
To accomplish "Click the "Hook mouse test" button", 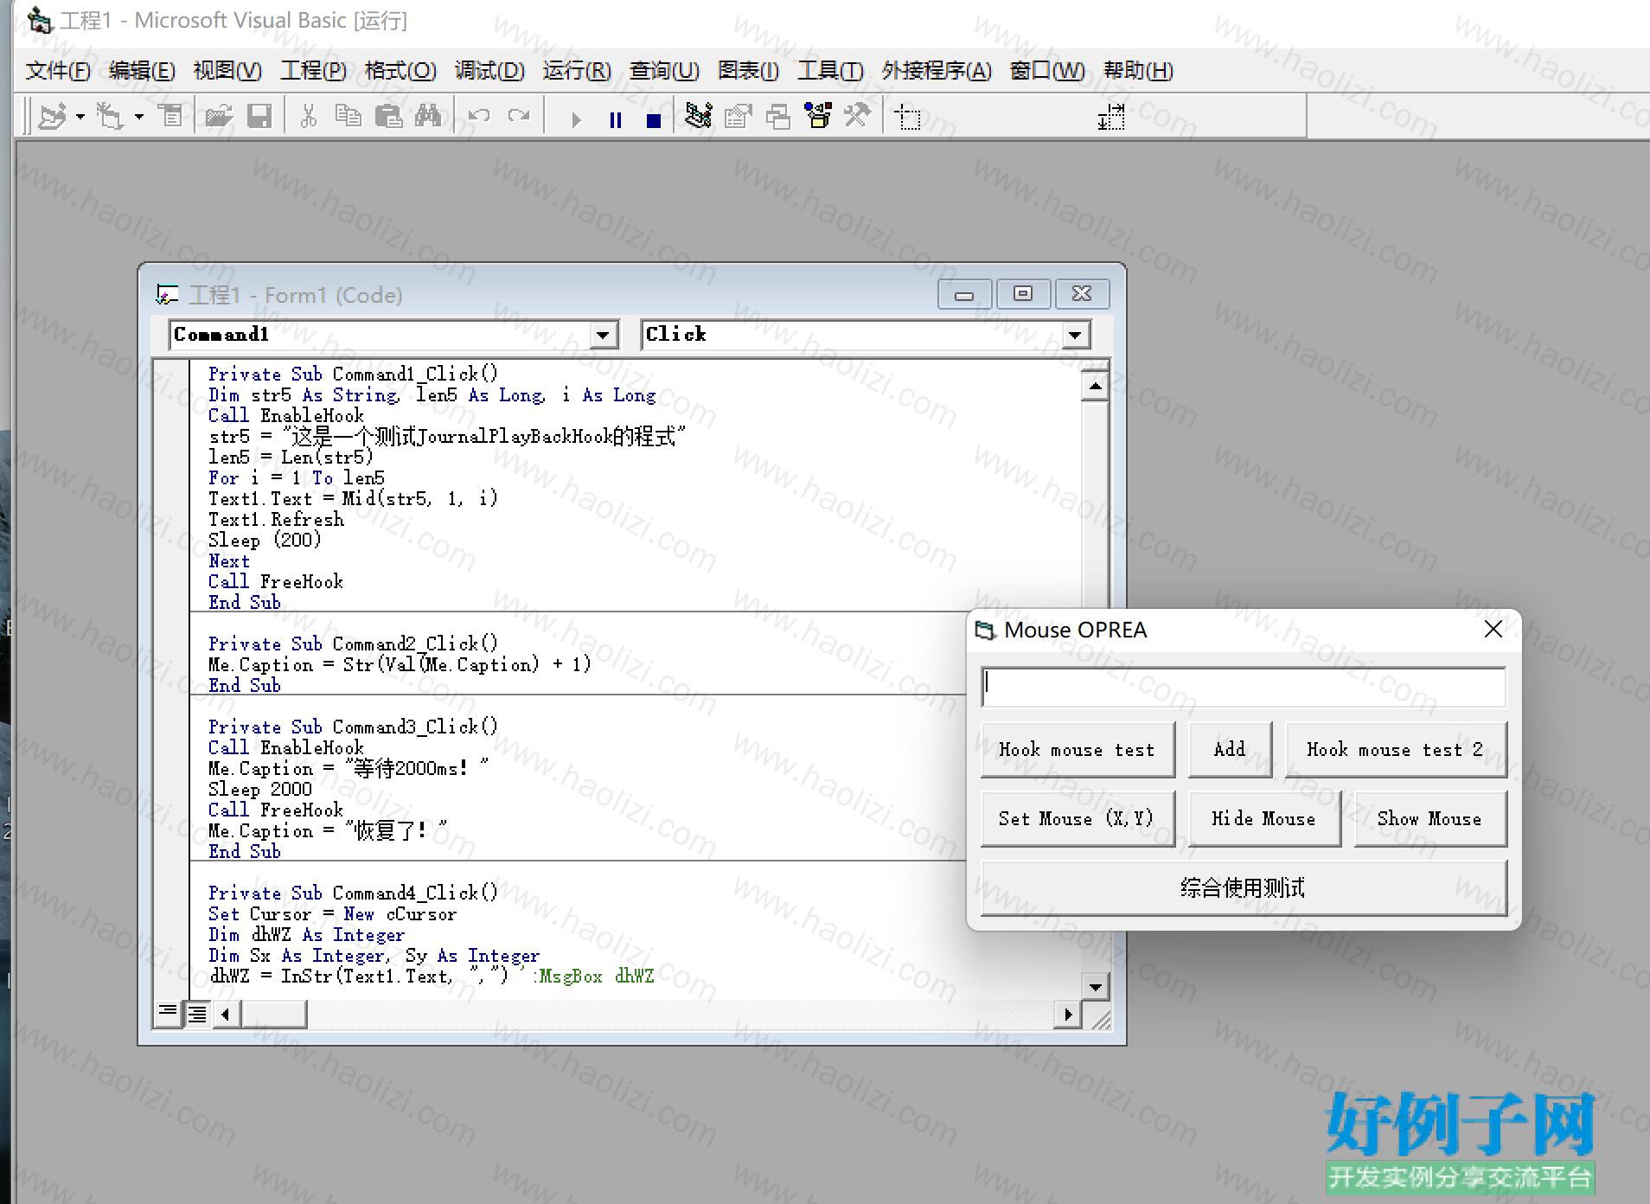I will point(1078,750).
